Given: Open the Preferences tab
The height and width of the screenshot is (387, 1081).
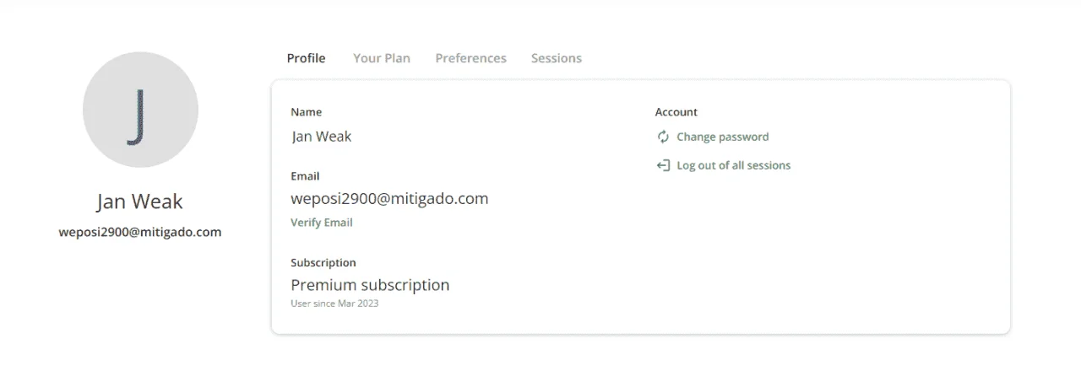Looking at the screenshot, I should click(471, 58).
